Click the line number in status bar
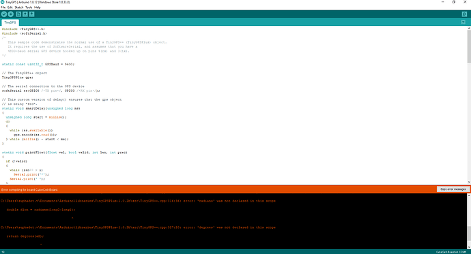Image resolution: width=471 pixels, height=254 pixels. click(x=3, y=252)
